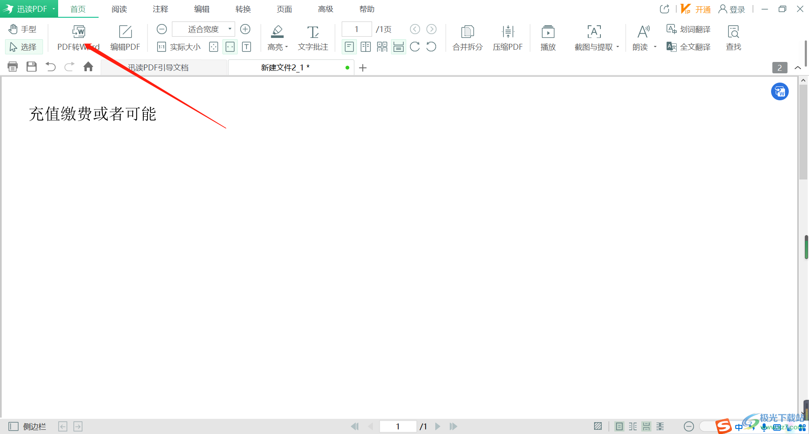Open the 页面 ribbon tab
Image resolution: width=809 pixels, height=434 pixels.
click(x=284, y=9)
